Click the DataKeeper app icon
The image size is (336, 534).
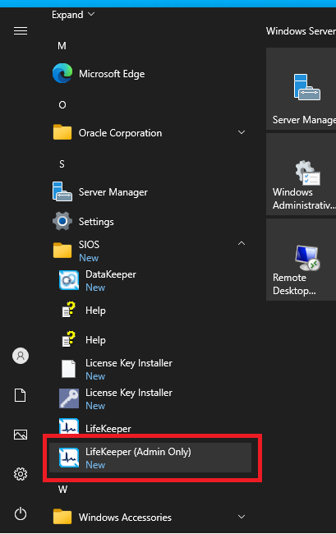[69, 280]
